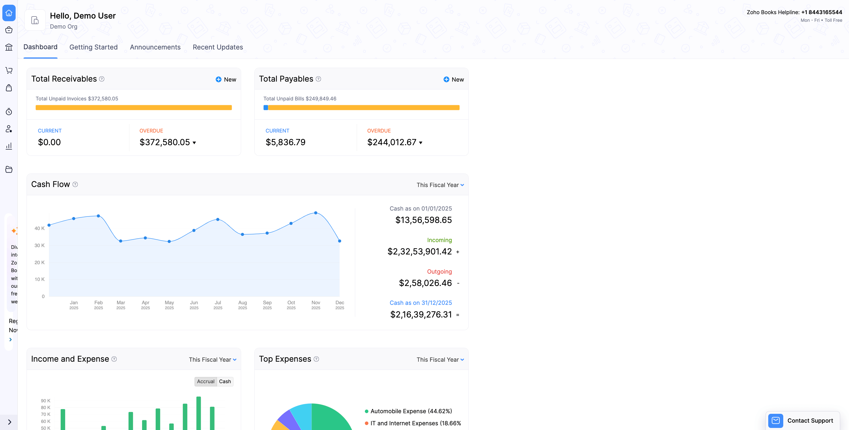Open the Accountant sidebar icon
This screenshot has width=849, height=430.
pyautogui.click(x=9, y=129)
